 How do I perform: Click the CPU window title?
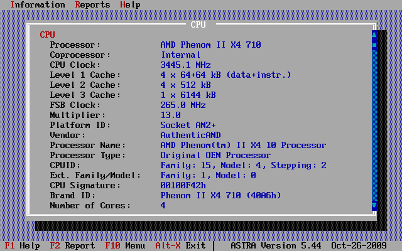click(198, 24)
